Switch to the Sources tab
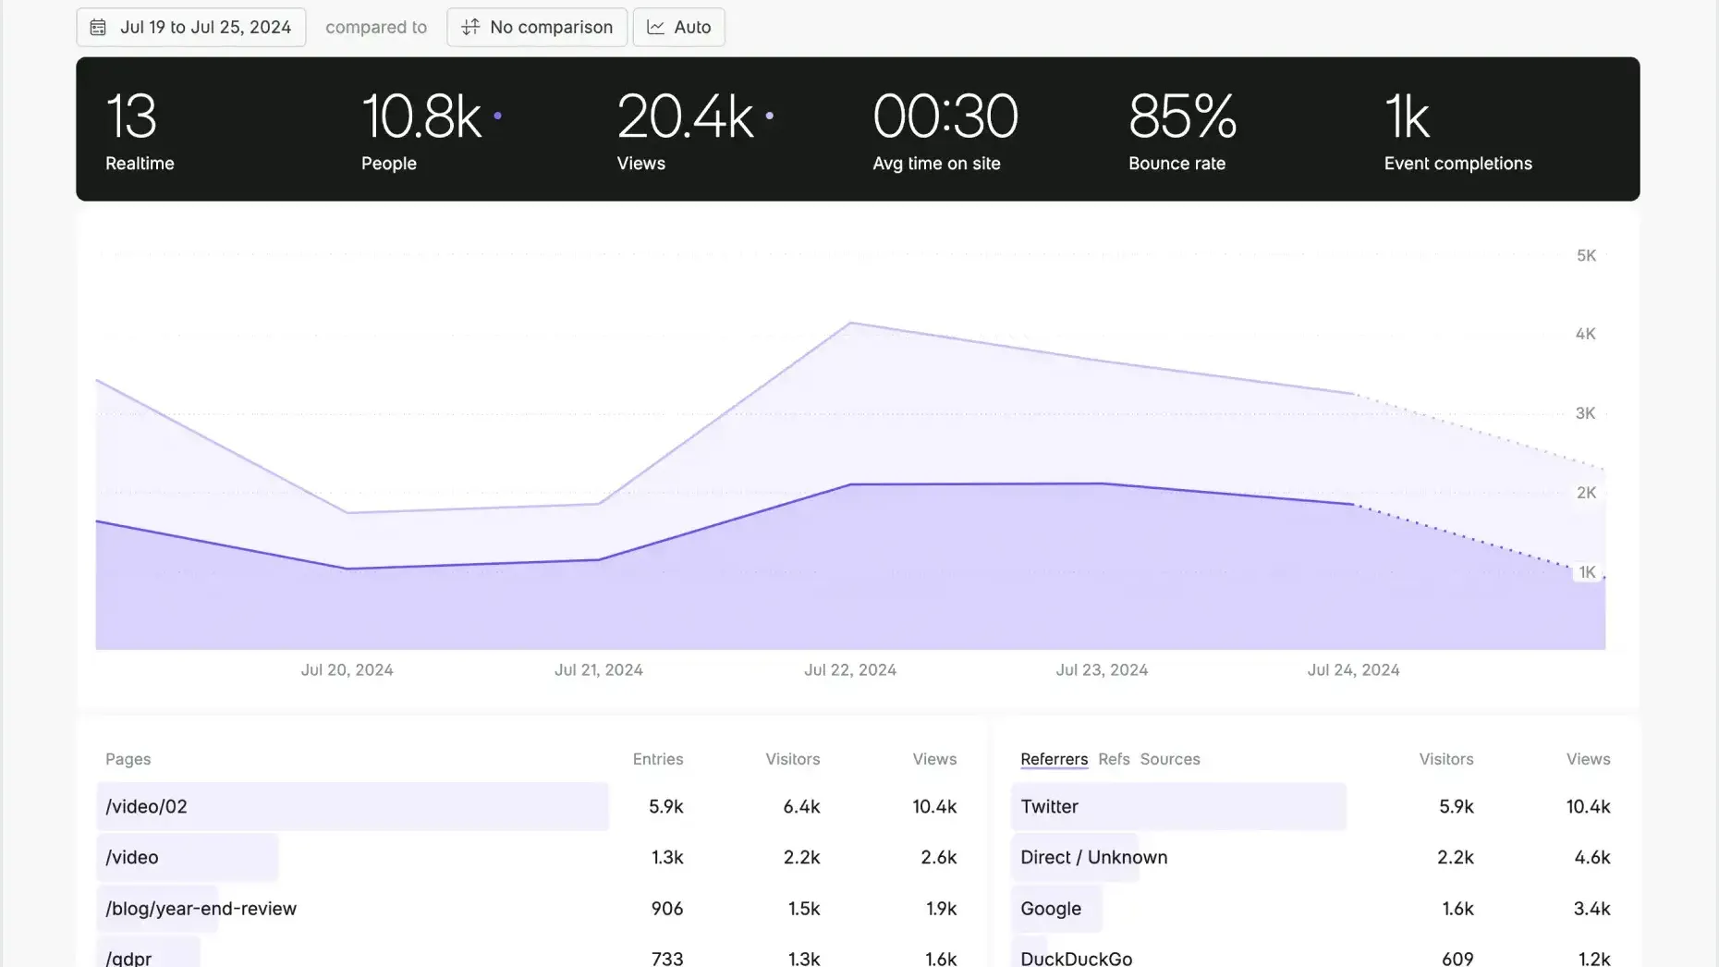Screen dimensions: 1719x967 pos(1169,759)
